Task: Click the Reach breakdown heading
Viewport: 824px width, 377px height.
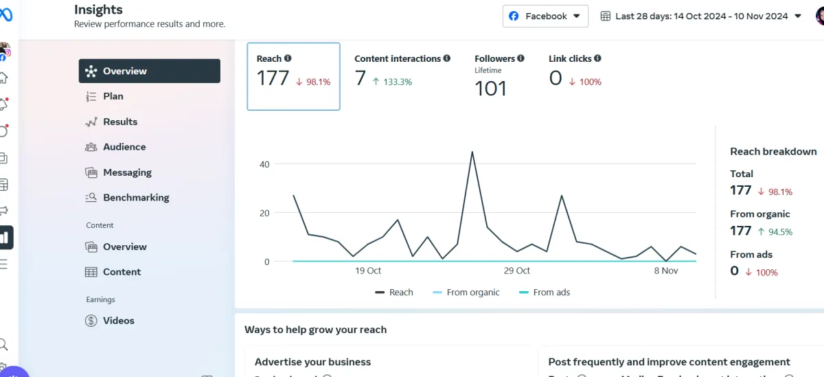Action: [773, 152]
